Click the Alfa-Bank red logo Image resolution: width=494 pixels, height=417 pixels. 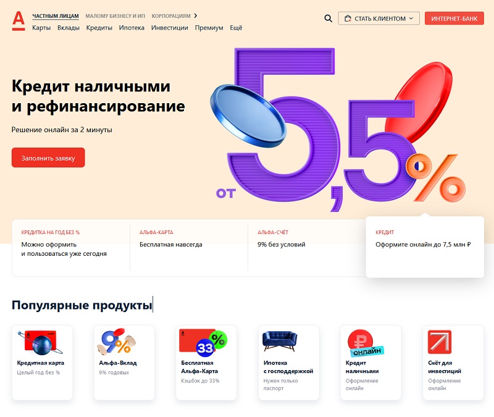[19, 21]
